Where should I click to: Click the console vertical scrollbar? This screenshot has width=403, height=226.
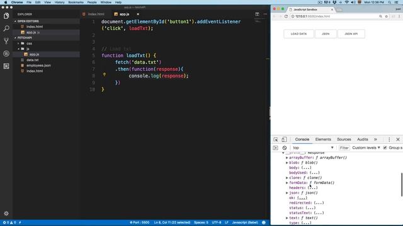402,185
